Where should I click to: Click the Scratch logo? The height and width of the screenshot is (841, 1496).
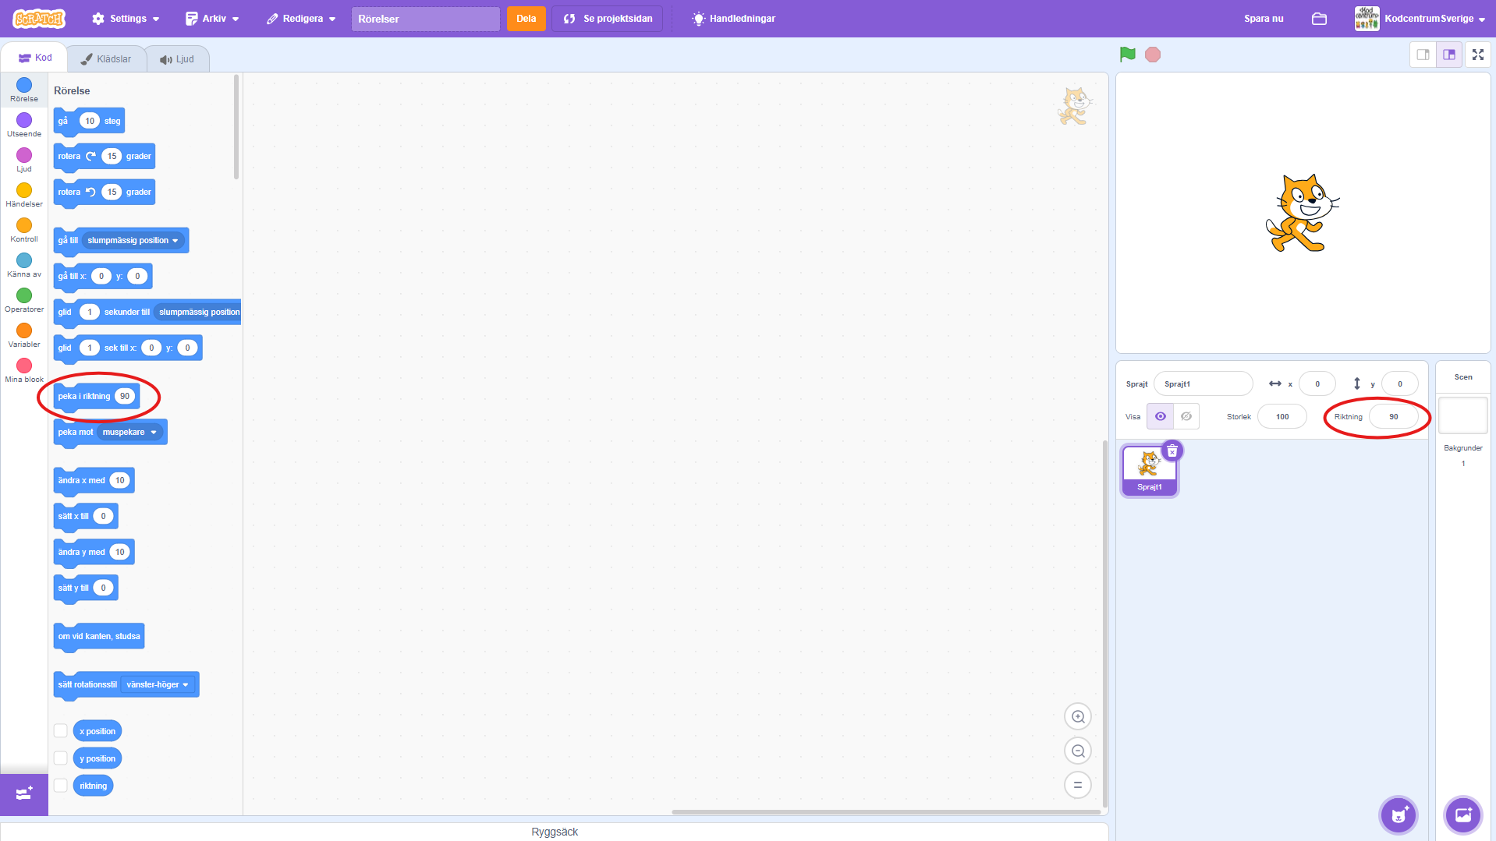coord(39,18)
